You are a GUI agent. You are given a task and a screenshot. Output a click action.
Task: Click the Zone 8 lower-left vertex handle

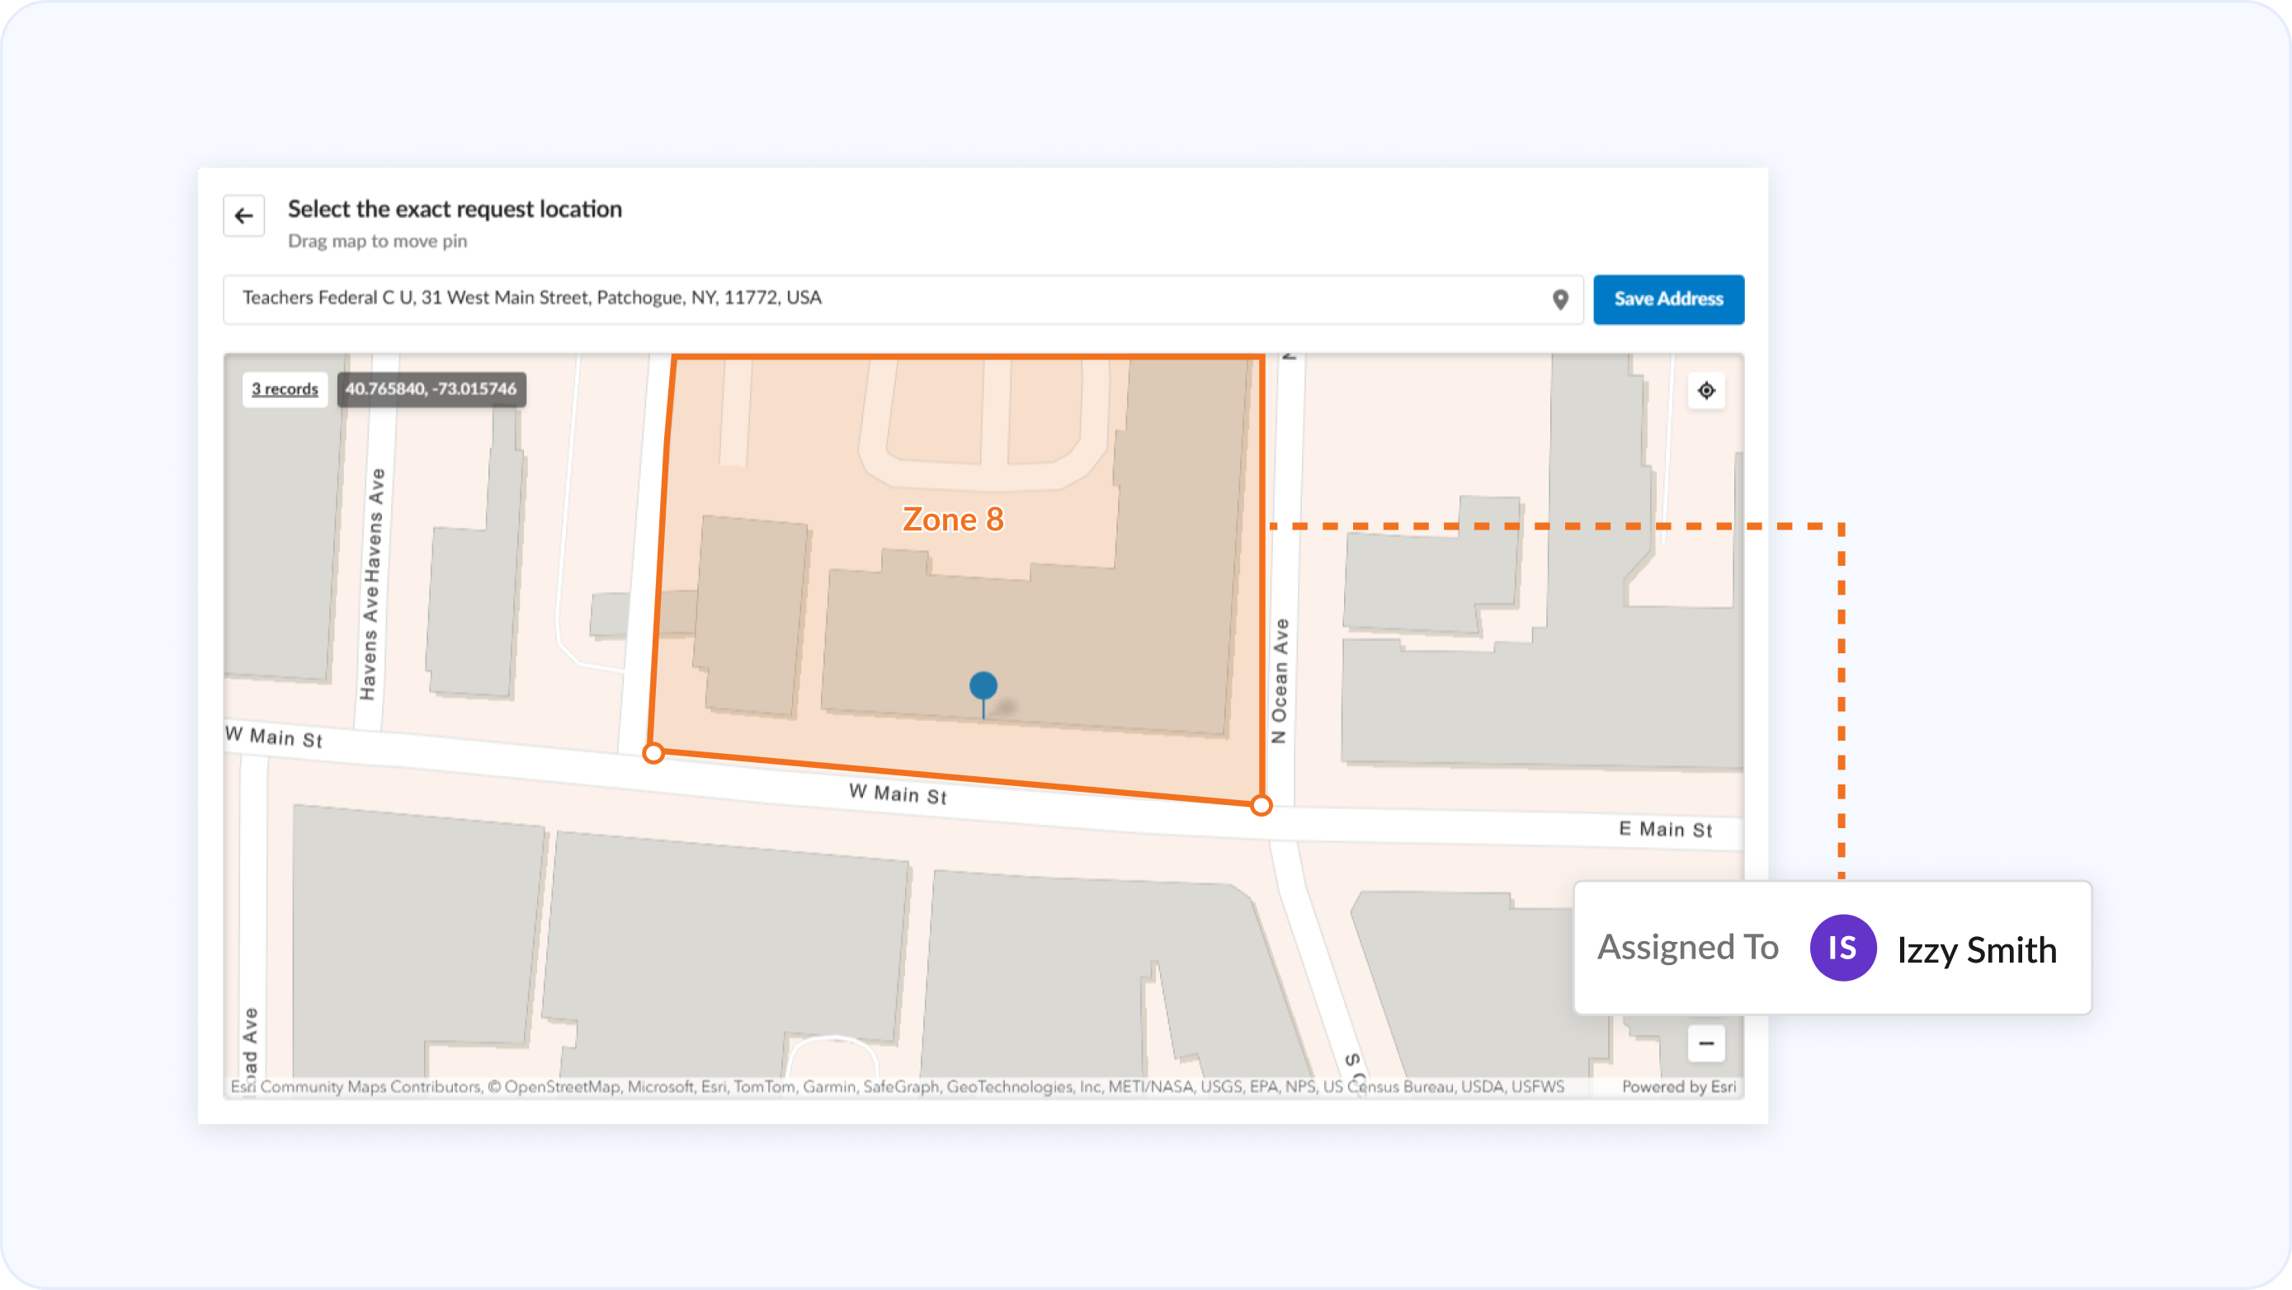[x=653, y=754]
